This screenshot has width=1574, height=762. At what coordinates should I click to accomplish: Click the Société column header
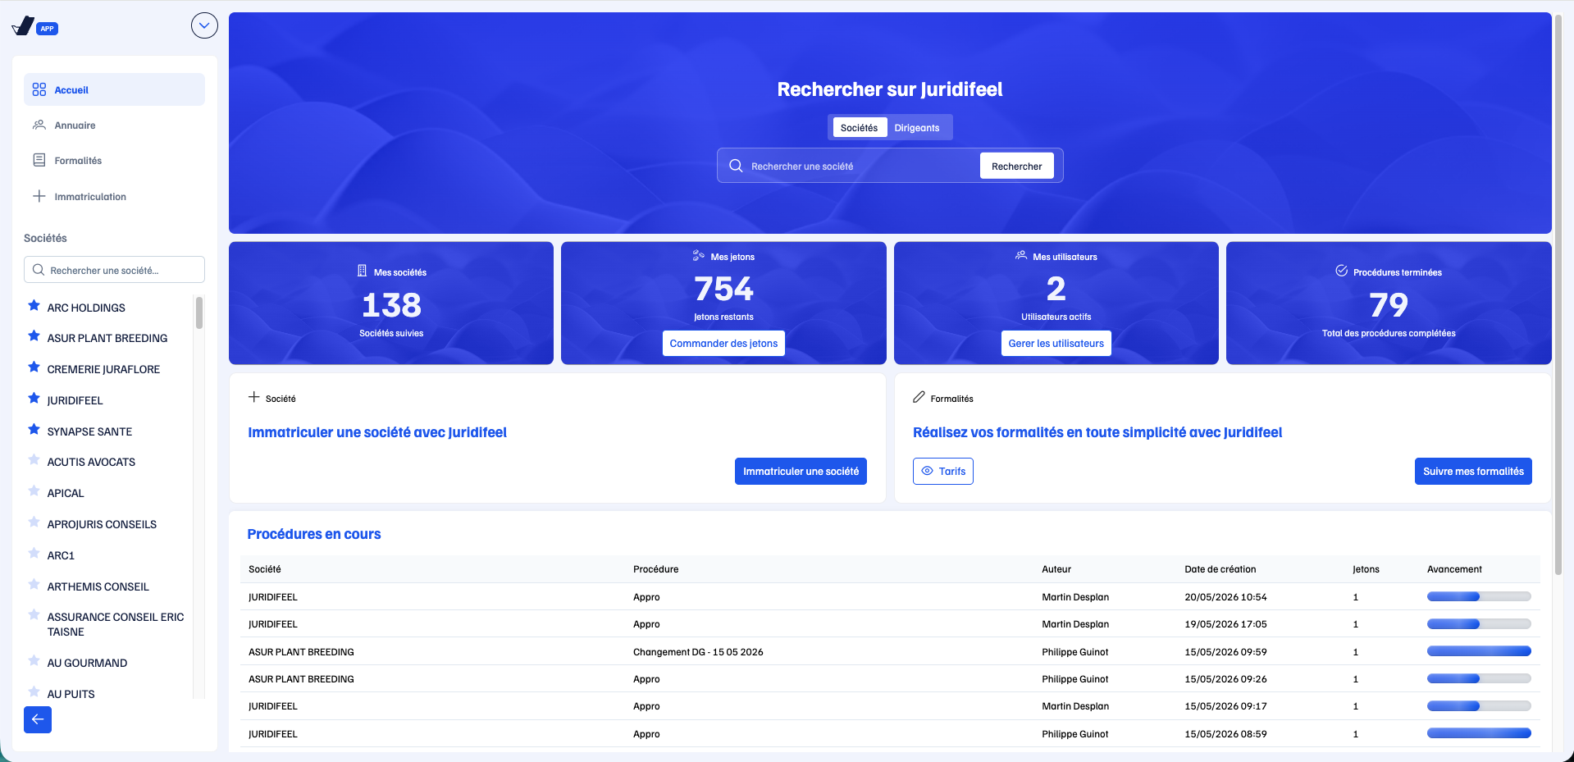pyautogui.click(x=265, y=569)
